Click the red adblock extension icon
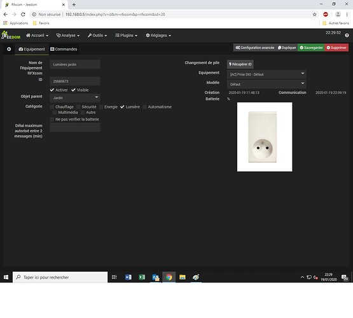This screenshot has width=353, height=318. 326,15
